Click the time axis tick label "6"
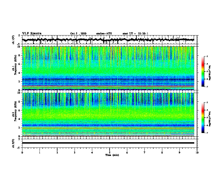This screenshot has height=171, width=222. click(x=127, y=153)
